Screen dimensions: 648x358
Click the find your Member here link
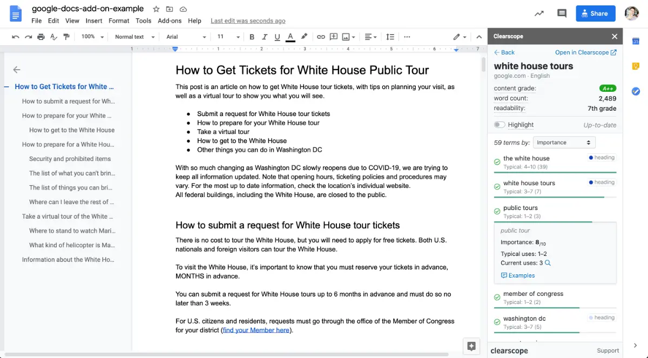256,330
